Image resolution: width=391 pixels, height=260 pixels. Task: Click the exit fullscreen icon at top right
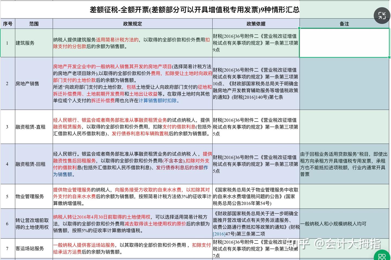[382, 15]
